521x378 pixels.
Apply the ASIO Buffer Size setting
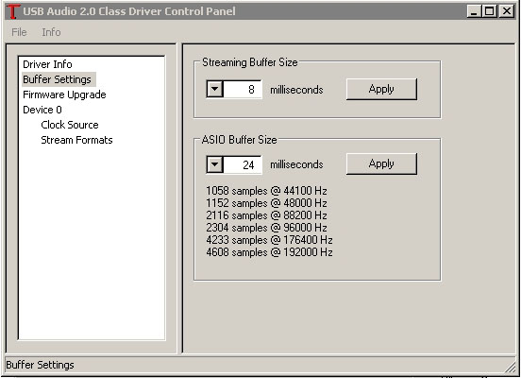tap(381, 163)
